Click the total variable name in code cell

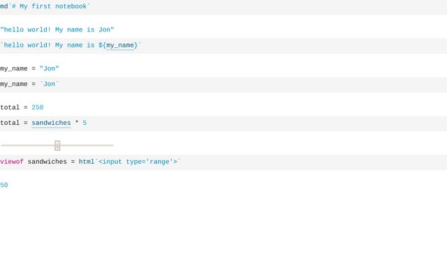(x=10, y=123)
